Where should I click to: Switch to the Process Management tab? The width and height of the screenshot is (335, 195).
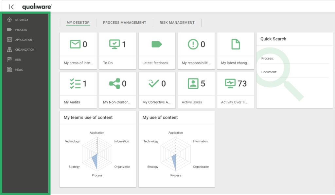[x=124, y=23]
